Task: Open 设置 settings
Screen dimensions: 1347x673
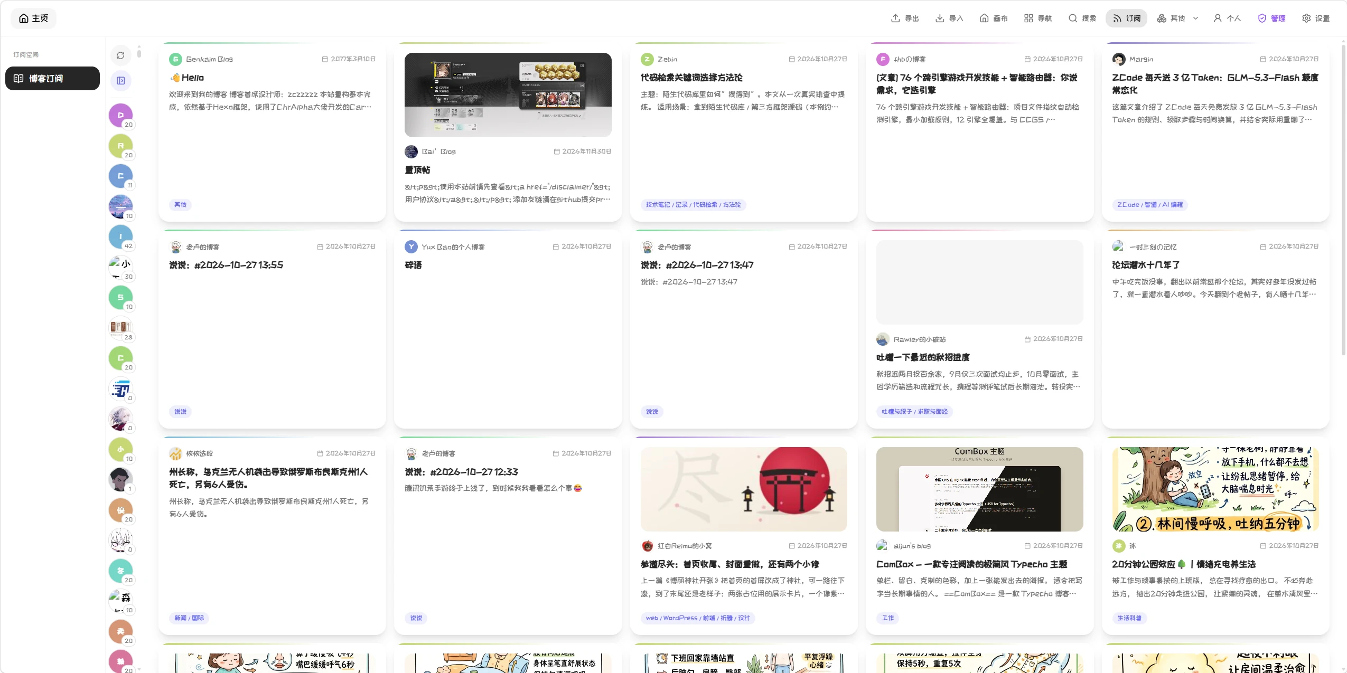Action: coord(1316,18)
